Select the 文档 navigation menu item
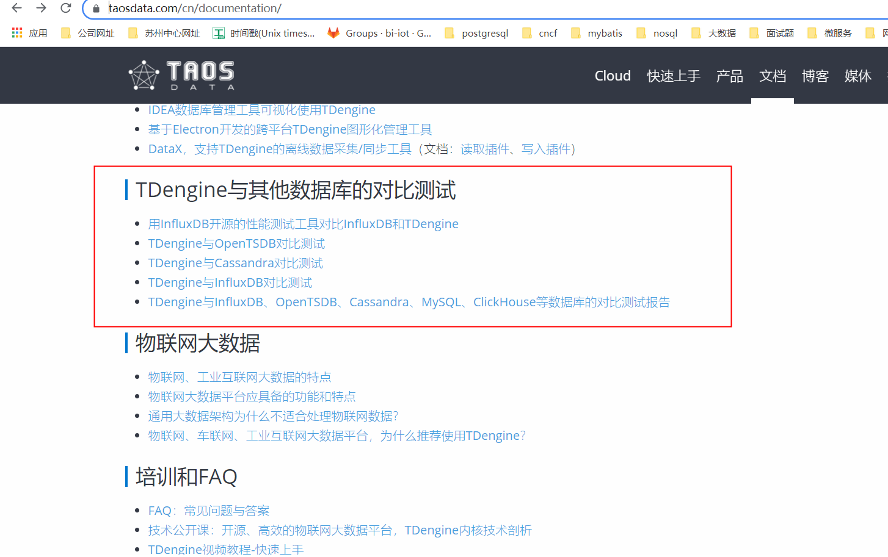This screenshot has width=888, height=557. [x=772, y=76]
